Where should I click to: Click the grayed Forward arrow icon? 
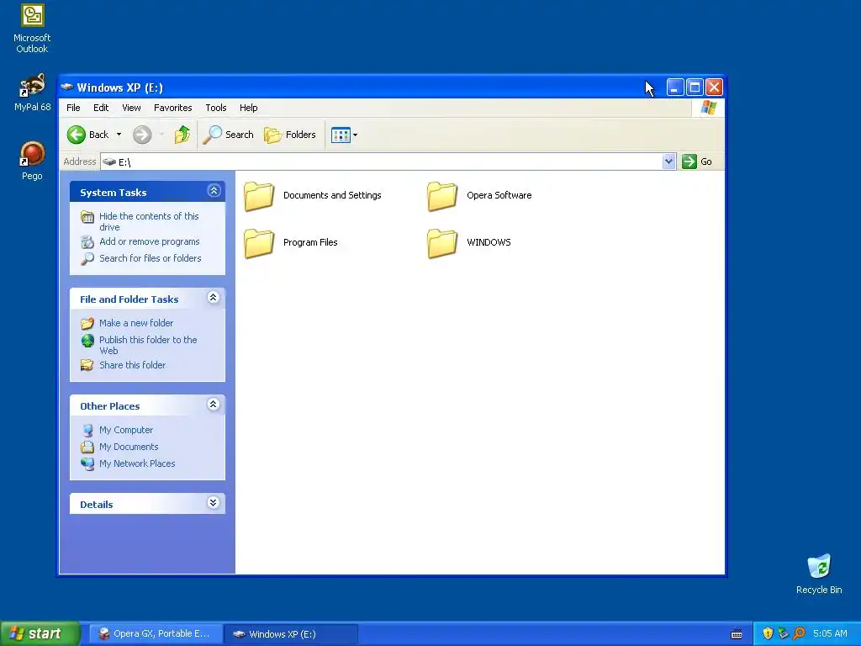click(x=142, y=135)
